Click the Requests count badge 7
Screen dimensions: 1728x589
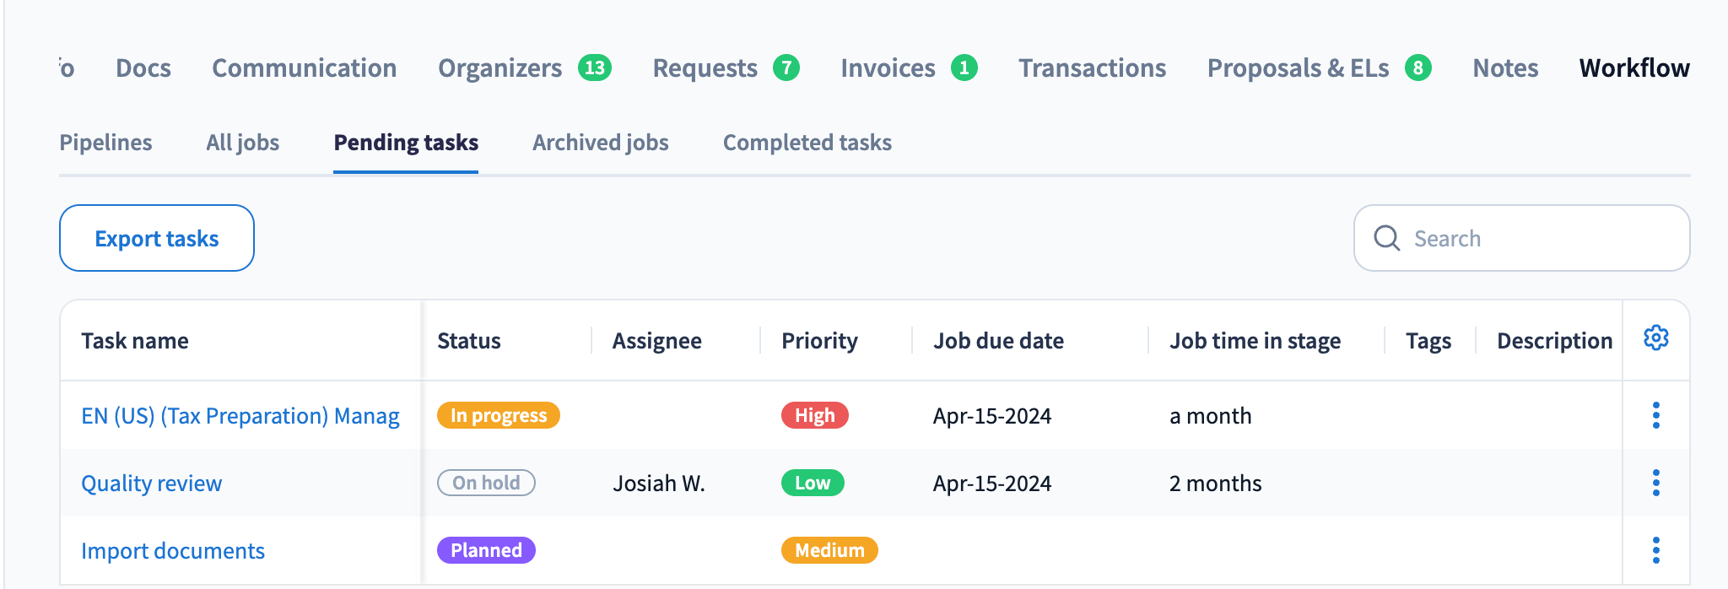point(786,68)
